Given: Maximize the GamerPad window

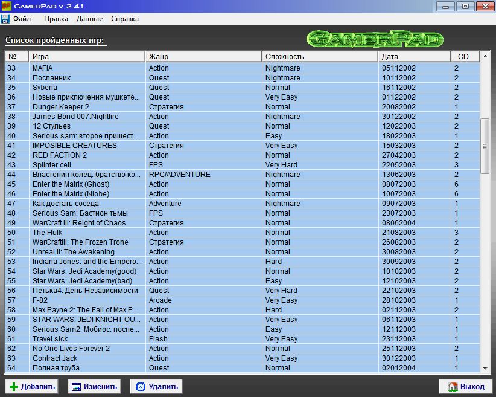Looking at the screenshot, I should [465, 6].
